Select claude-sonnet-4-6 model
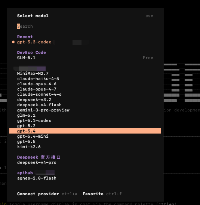 coord(39,94)
